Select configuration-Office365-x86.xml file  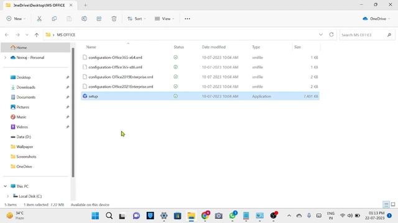[200, 68]
